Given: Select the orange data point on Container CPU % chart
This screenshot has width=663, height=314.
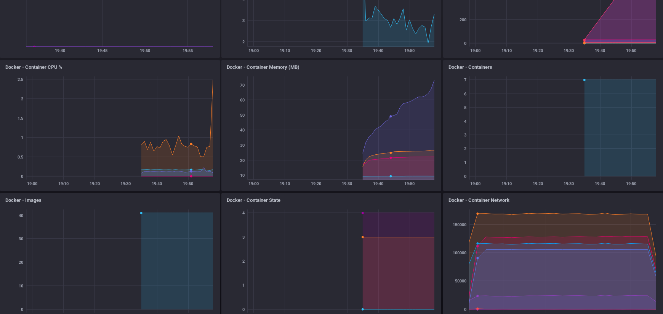Looking at the screenshot, I should click(191, 144).
